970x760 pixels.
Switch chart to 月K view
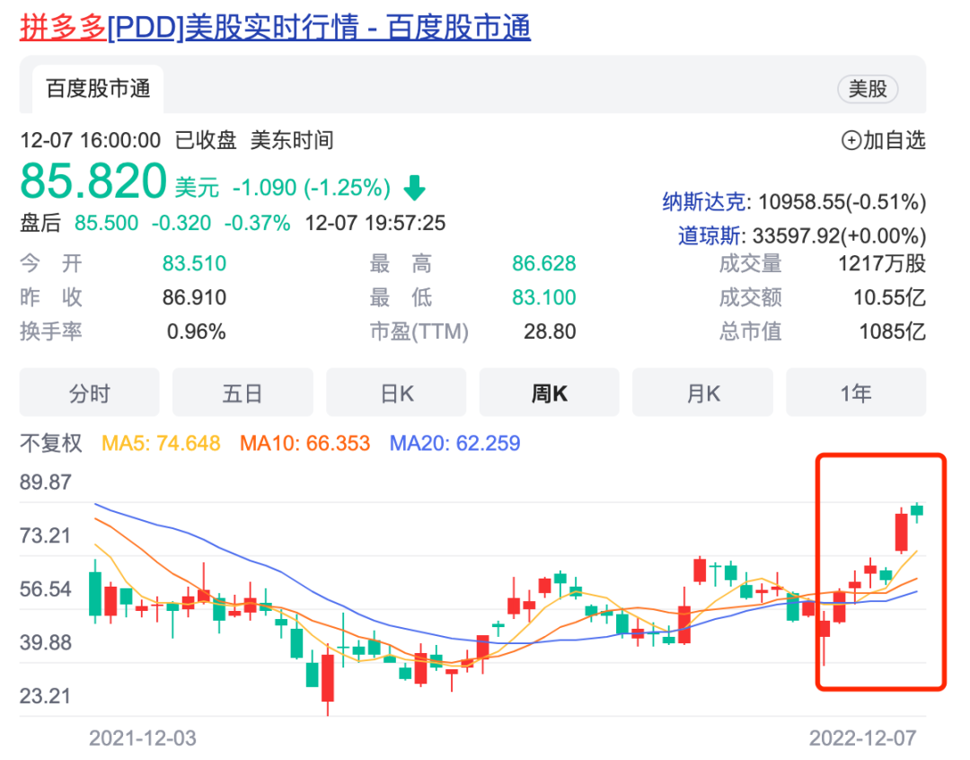(702, 393)
